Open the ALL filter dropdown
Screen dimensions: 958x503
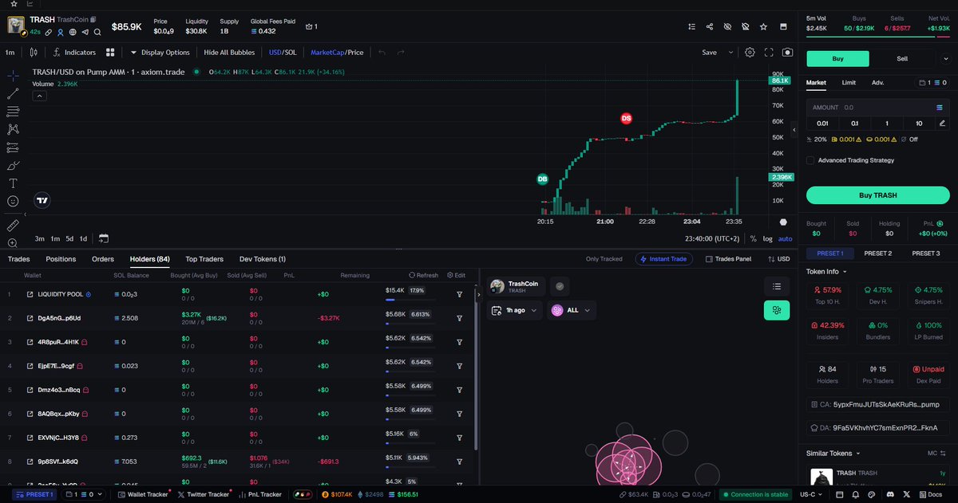[x=572, y=310]
